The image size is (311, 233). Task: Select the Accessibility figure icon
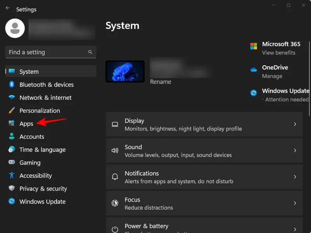pos(11,176)
